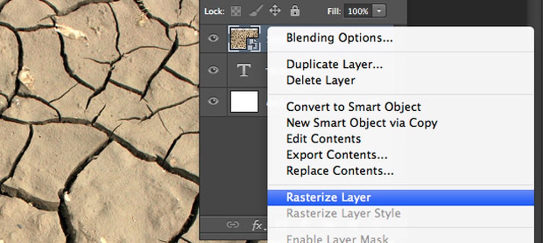Click Edit Contents menu entry
Viewport: 543px width, 243px height.
click(323, 139)
